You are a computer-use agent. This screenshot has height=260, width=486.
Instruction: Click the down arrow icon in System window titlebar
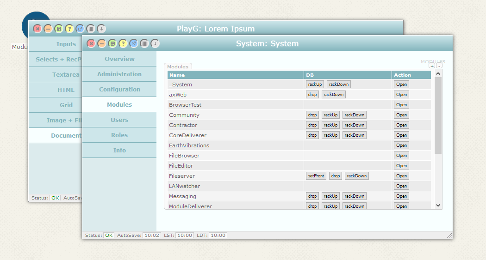(155, 43)
